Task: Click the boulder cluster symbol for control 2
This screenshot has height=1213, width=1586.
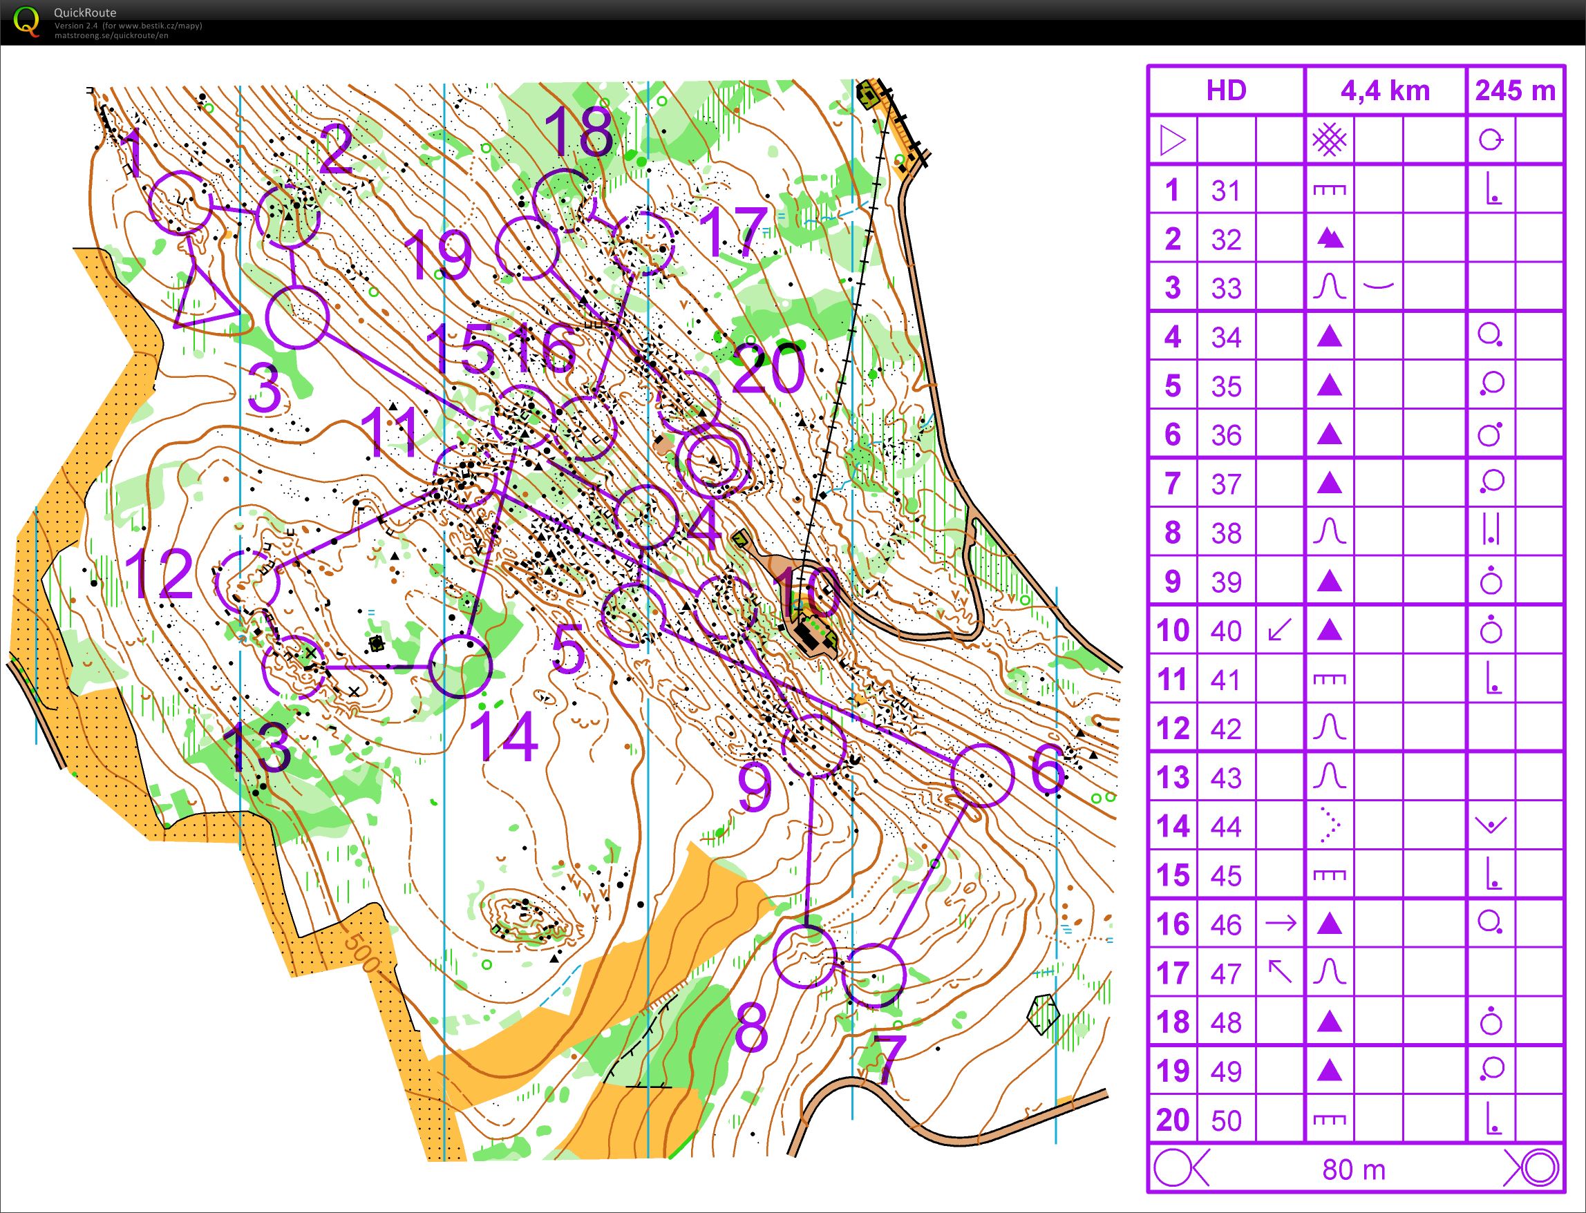Action: point(1330,238)
